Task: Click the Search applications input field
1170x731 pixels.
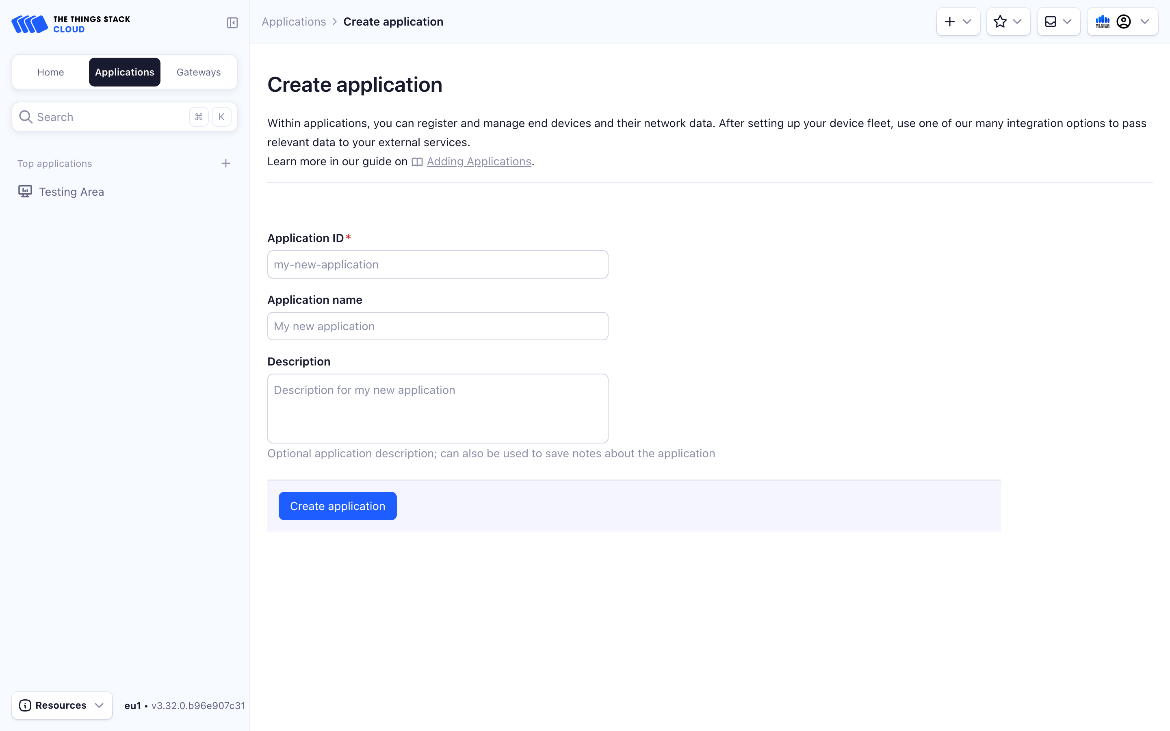Action: tap(125, 117)
